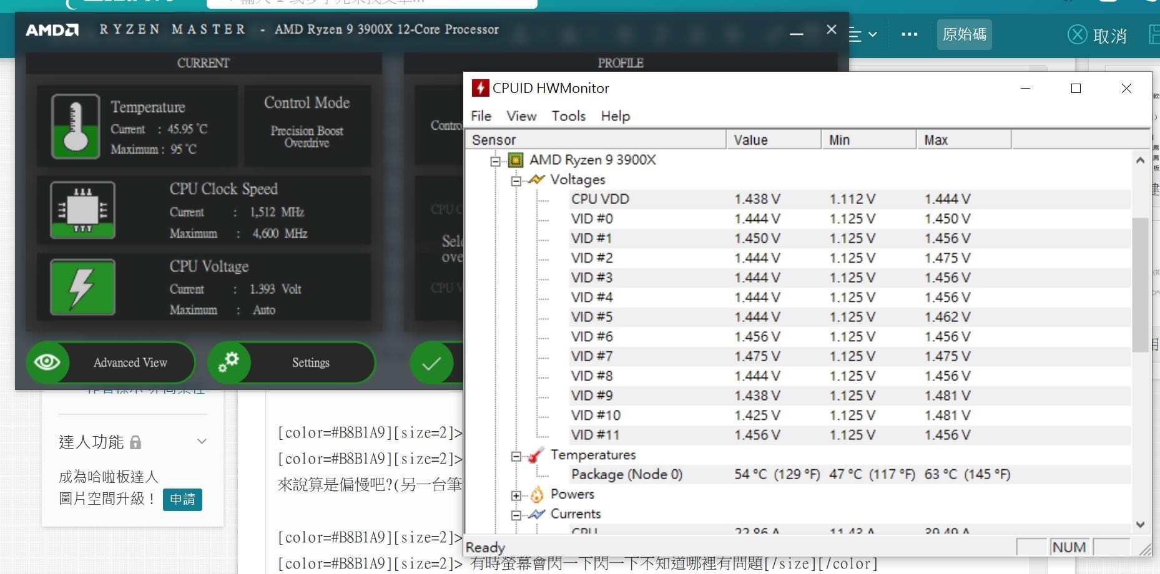Image resolution: width=1160 pixels, height=574 pixels.
Task: Click the three-dots more options icon
Action: point(910,34)
